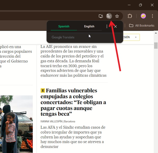This screenshot has height=153, width=158.
Task: Select the Spanish tab in translate popup
Action: point(64,26)
